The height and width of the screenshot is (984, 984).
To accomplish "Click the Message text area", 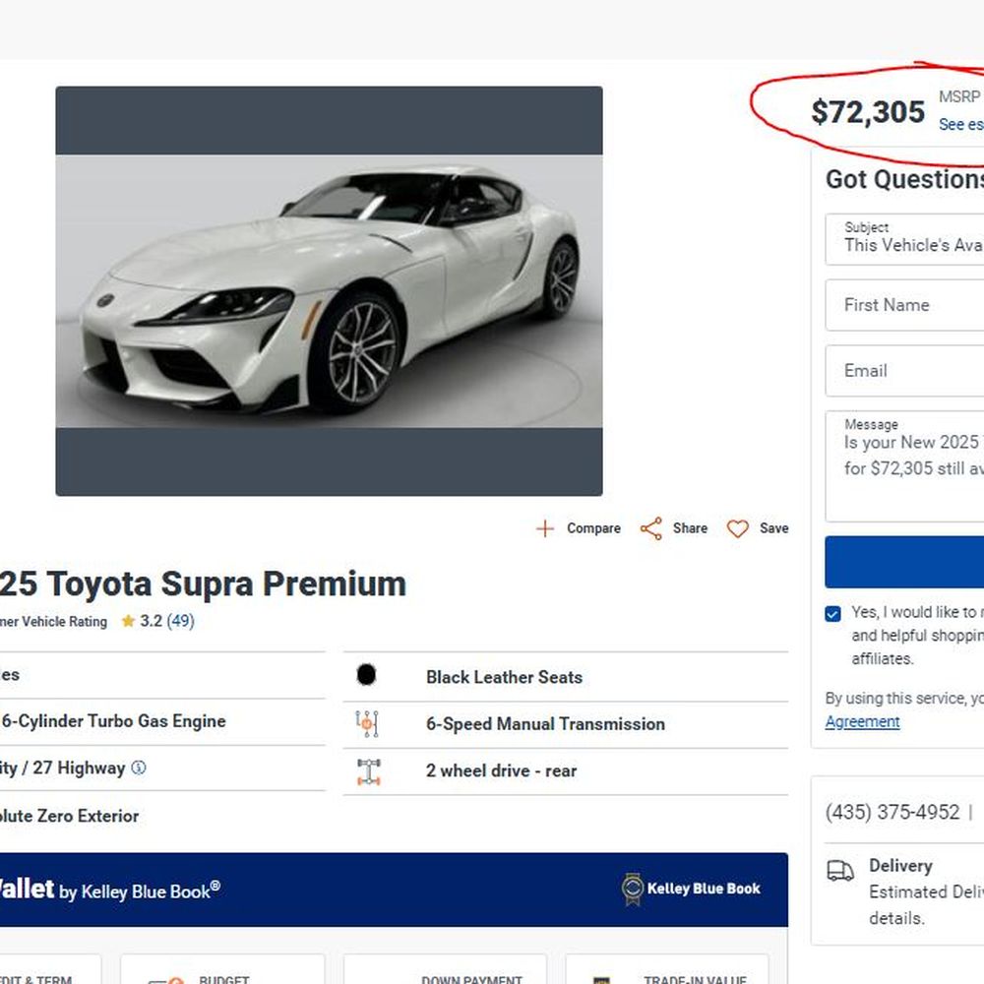I will point(904,466).
